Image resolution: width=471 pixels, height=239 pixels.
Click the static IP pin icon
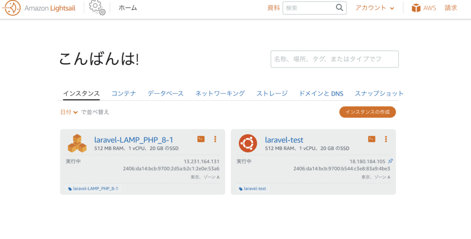pyautogui.click(x=391, y=161)
